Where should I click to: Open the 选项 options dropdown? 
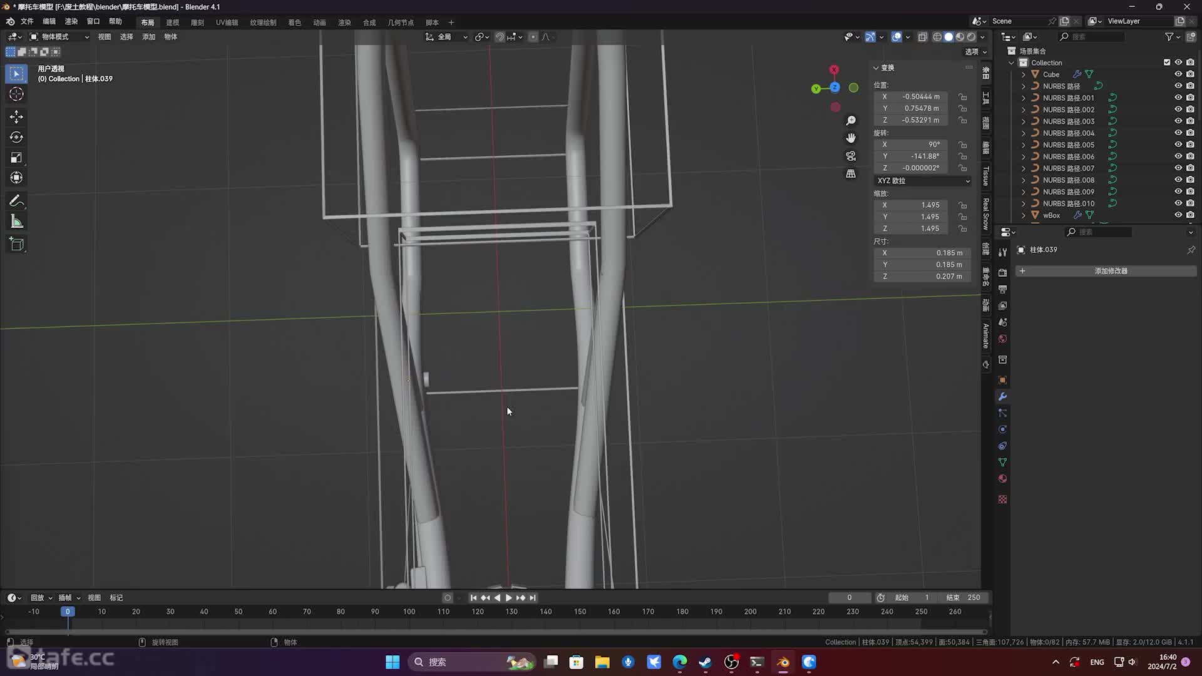[x=976, y=52]
